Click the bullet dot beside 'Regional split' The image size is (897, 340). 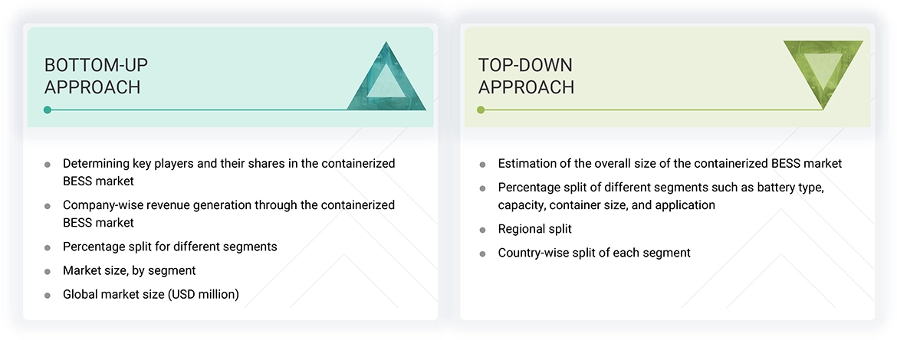click(x=482, y=230)
